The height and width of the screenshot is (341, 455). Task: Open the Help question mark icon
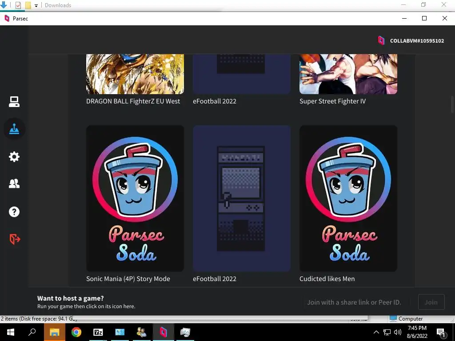pyautogui.click(x=14, y=212)
